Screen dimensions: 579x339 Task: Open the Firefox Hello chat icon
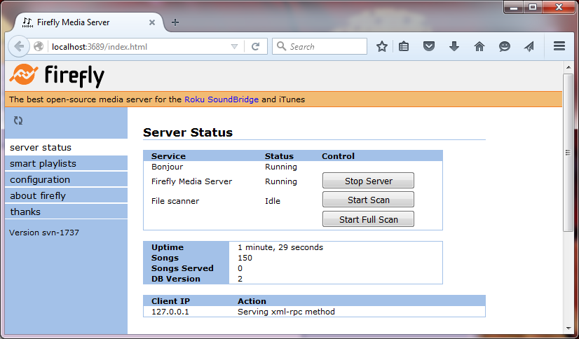pyautogui.click(x=505, y=46)
